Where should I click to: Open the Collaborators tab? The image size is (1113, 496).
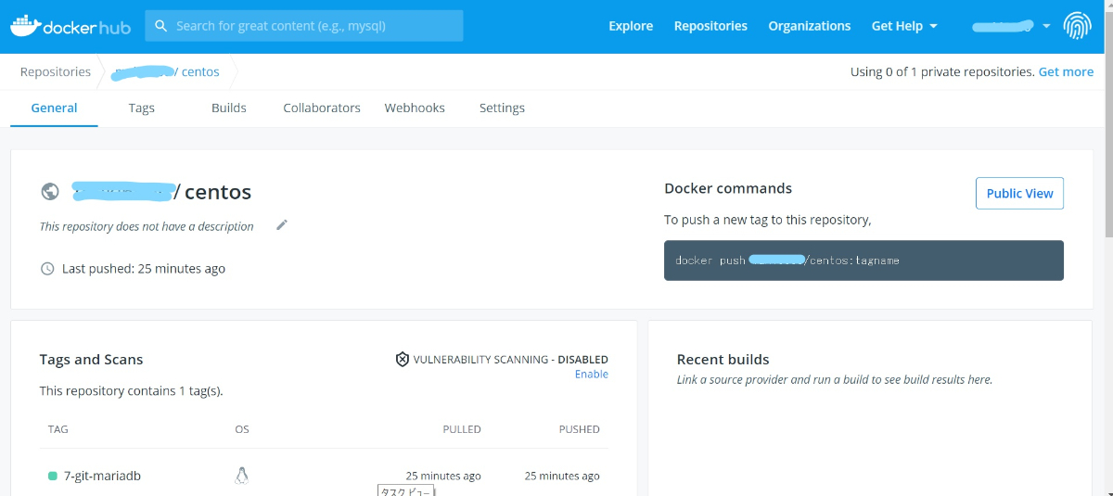(322, 108)
